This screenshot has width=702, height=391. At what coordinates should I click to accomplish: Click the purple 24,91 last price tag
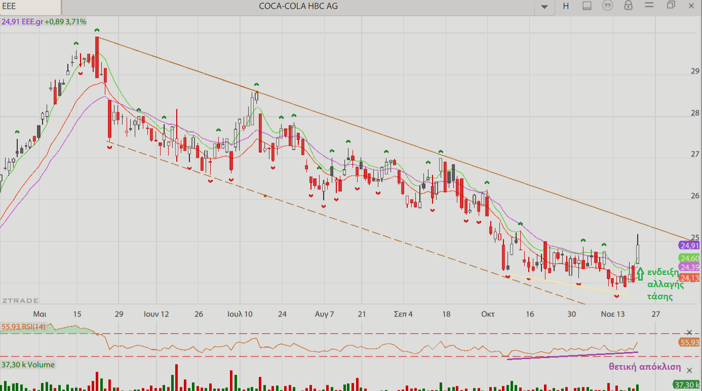tap(689, 246)
